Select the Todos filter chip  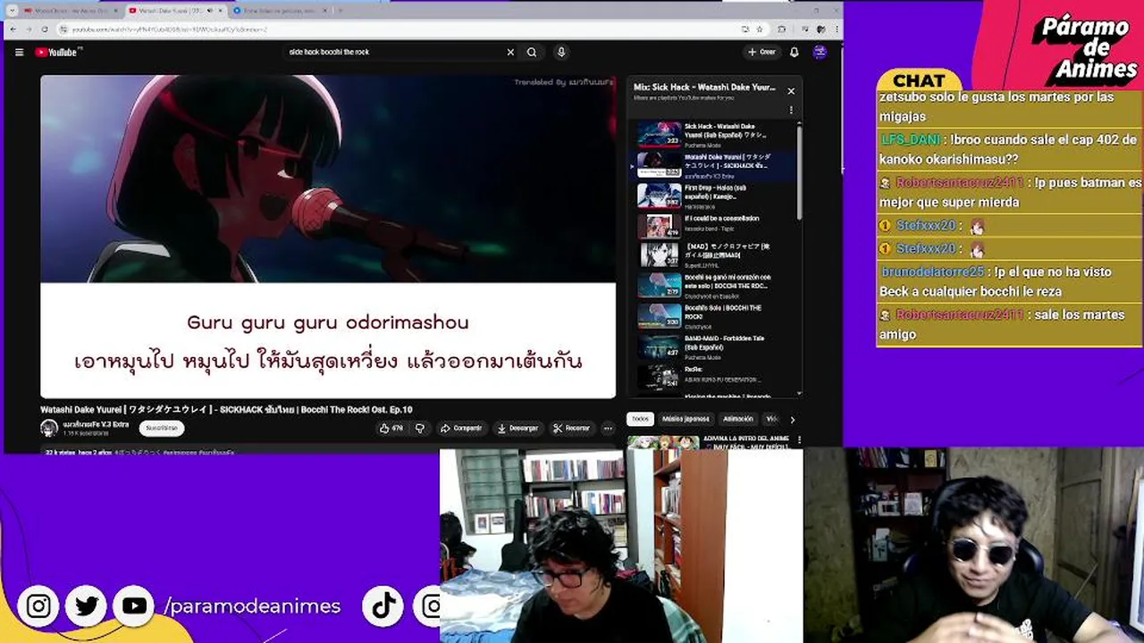tap(640, 419)
